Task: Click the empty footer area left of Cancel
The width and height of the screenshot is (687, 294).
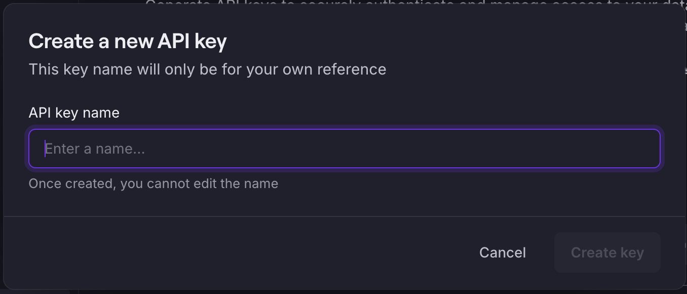Action: tap(228, 252)
